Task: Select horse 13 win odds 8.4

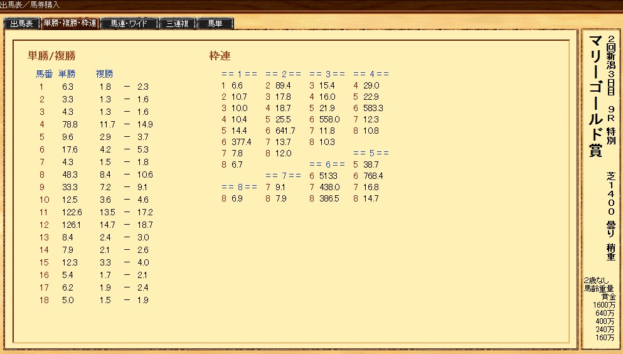Action: [x=68, y=238]
